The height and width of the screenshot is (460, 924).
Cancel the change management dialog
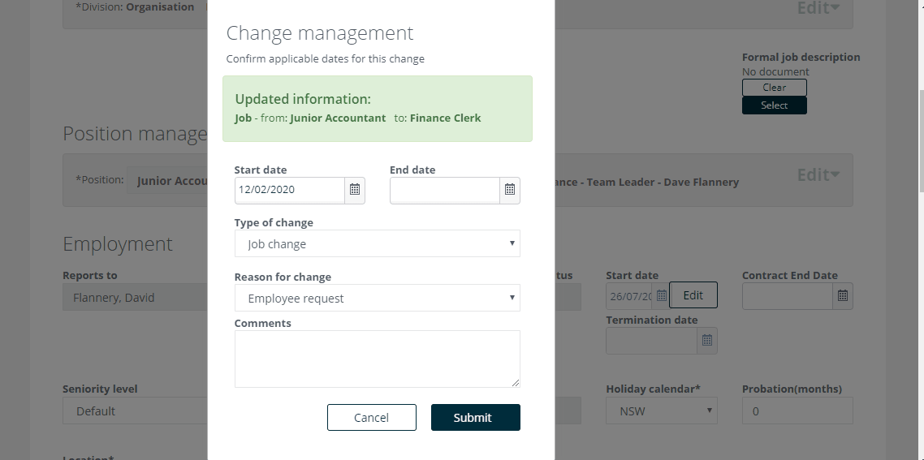click(372, 417)
